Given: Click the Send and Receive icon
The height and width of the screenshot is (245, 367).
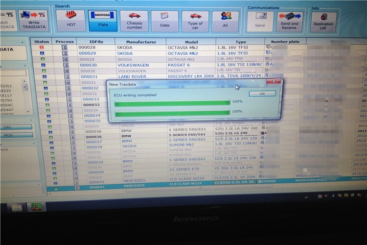Looking at the screenshot, I should (x=289, y=22).
